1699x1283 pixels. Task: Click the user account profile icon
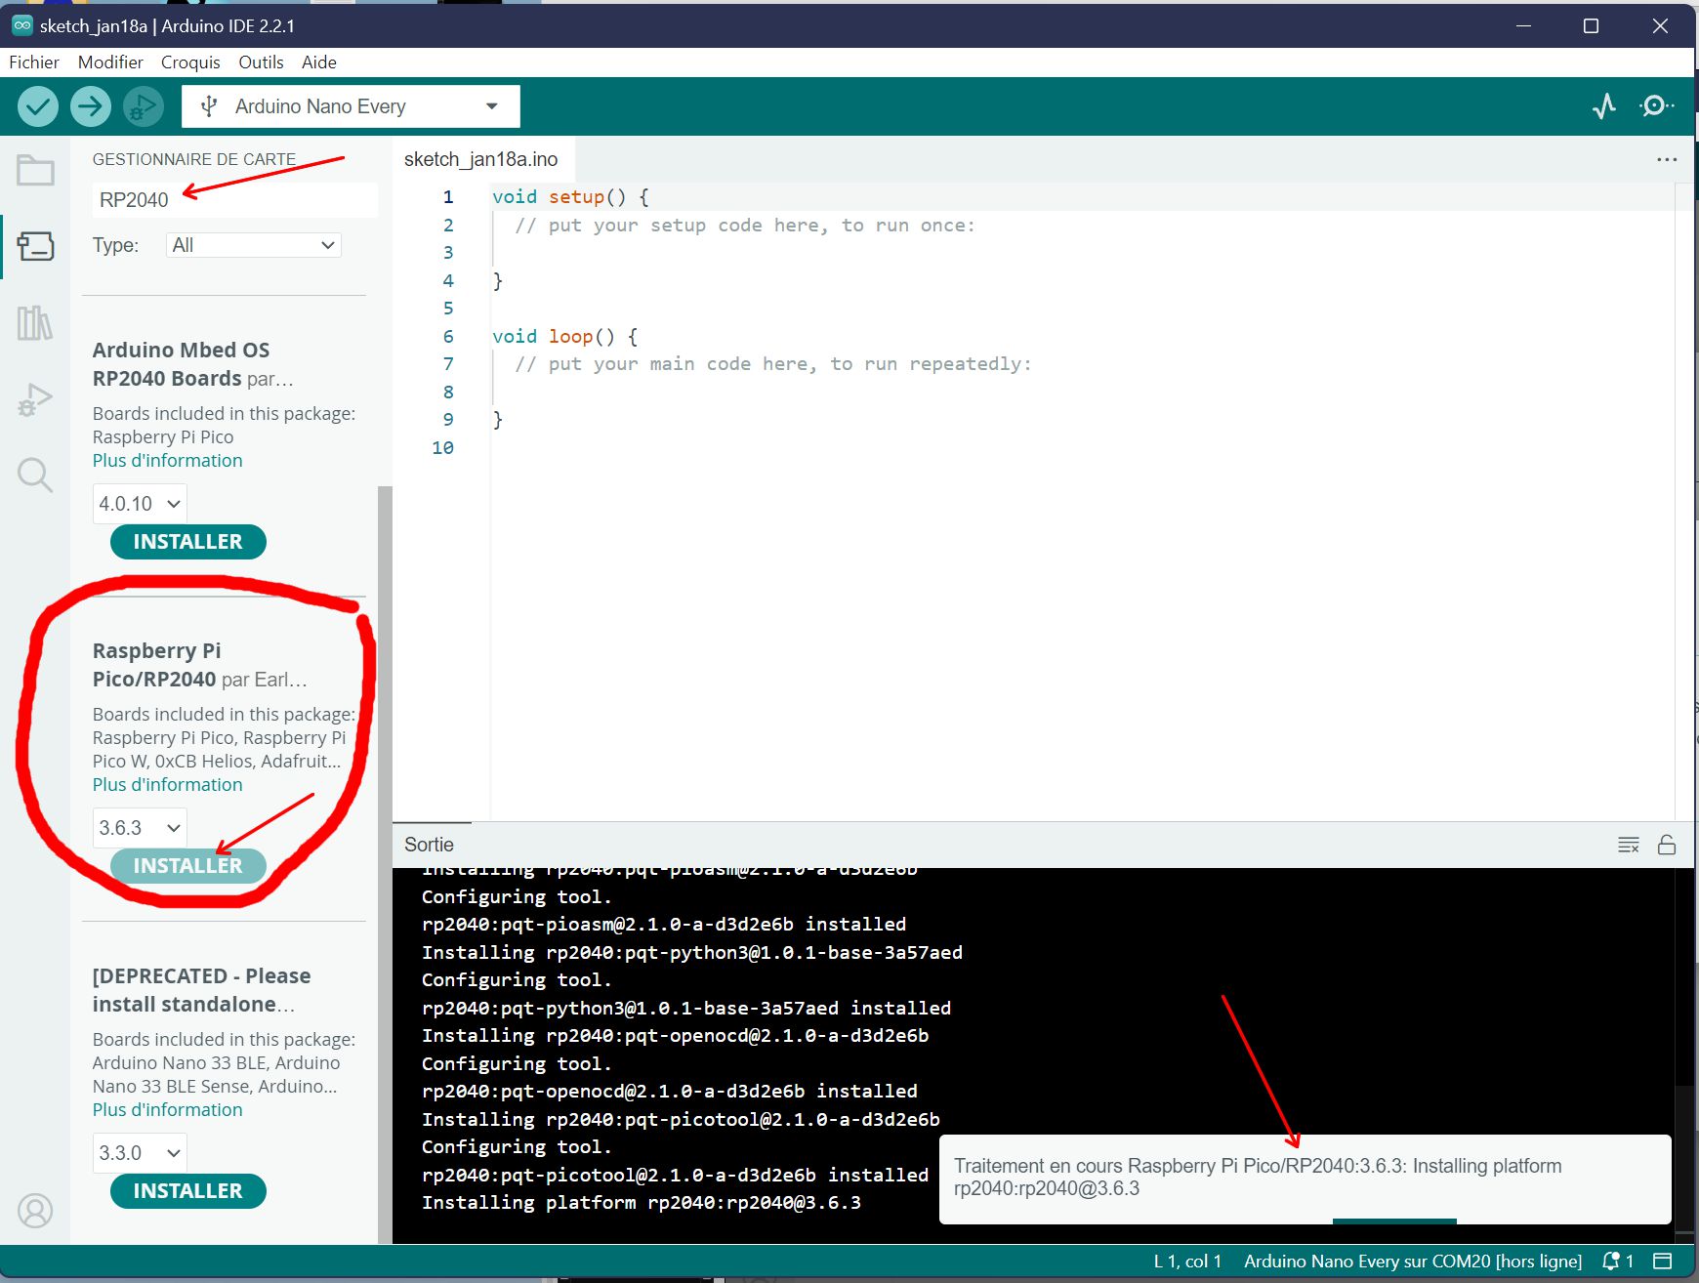(35, 1211)
